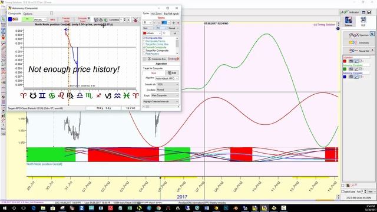Click the Cortana search circle on taskbar
Image resolution: width=377 pixels, height=212 pixels.
(14, 208)
